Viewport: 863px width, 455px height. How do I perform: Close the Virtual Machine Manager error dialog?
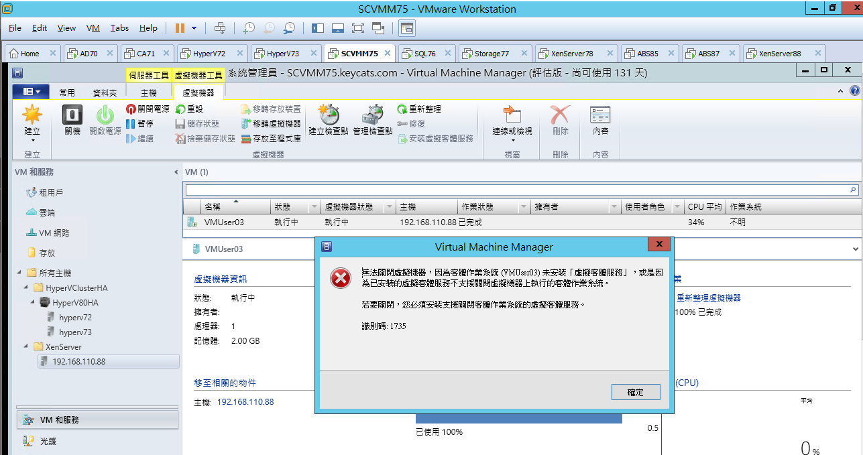click(x=660, y=245)
